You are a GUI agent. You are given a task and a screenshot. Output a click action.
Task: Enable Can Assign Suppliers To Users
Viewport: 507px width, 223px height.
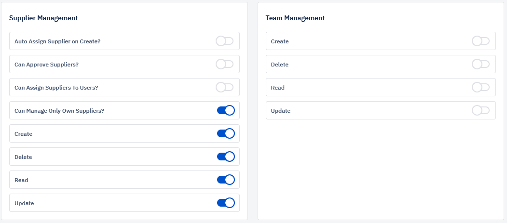pyautogui.click(x=225, y=87)
